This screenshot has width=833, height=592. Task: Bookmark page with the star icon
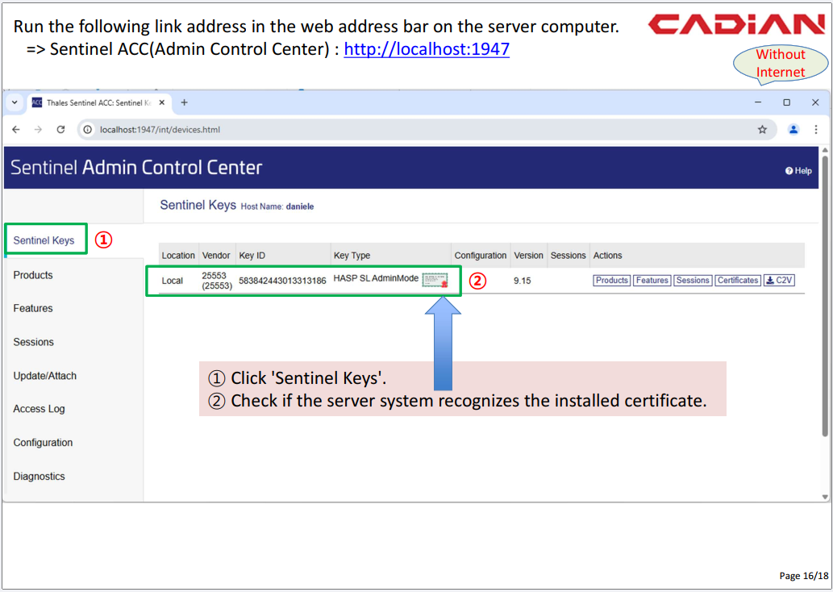(x=762, y=129)
